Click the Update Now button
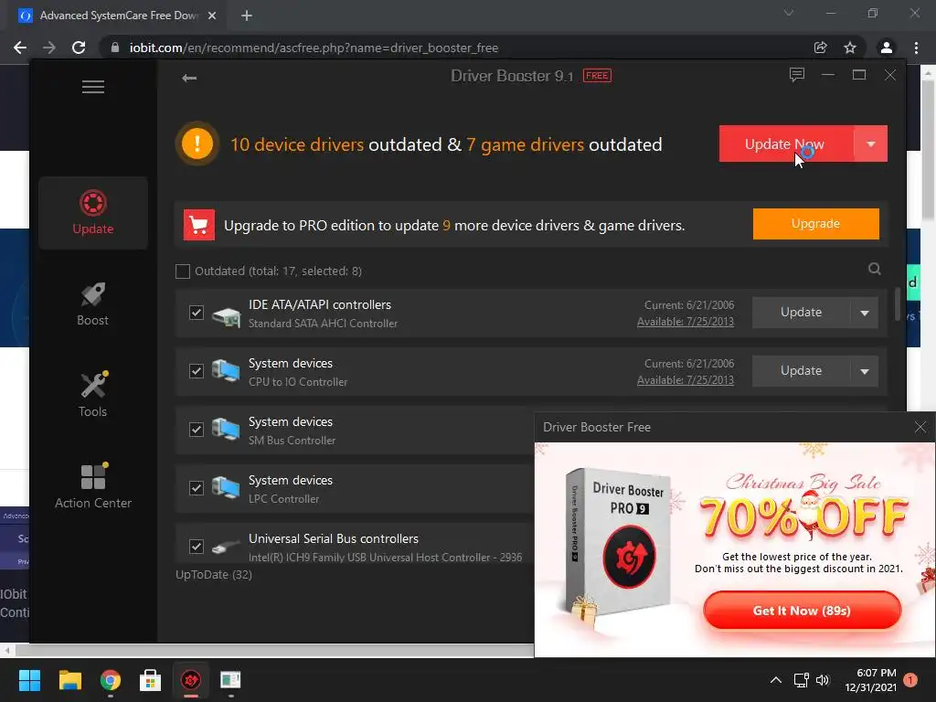The height and width of the screenshot is (702, 936). 786,144
